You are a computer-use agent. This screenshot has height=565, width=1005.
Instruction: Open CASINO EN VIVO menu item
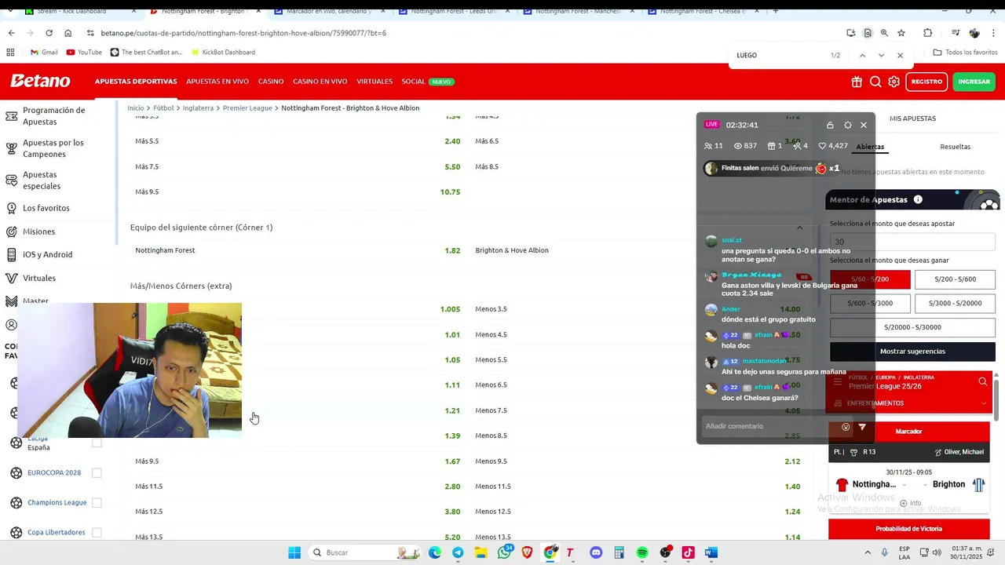pos(320,82)
